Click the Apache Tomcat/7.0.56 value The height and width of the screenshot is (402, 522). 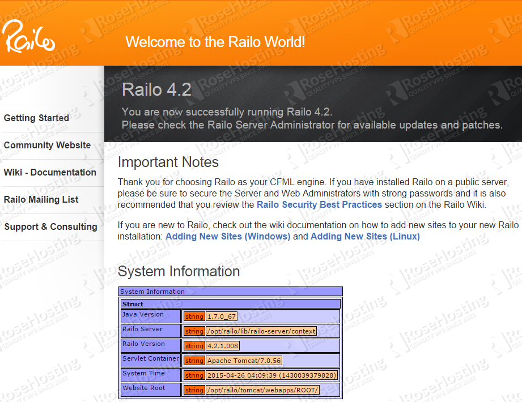click(244, 361)
